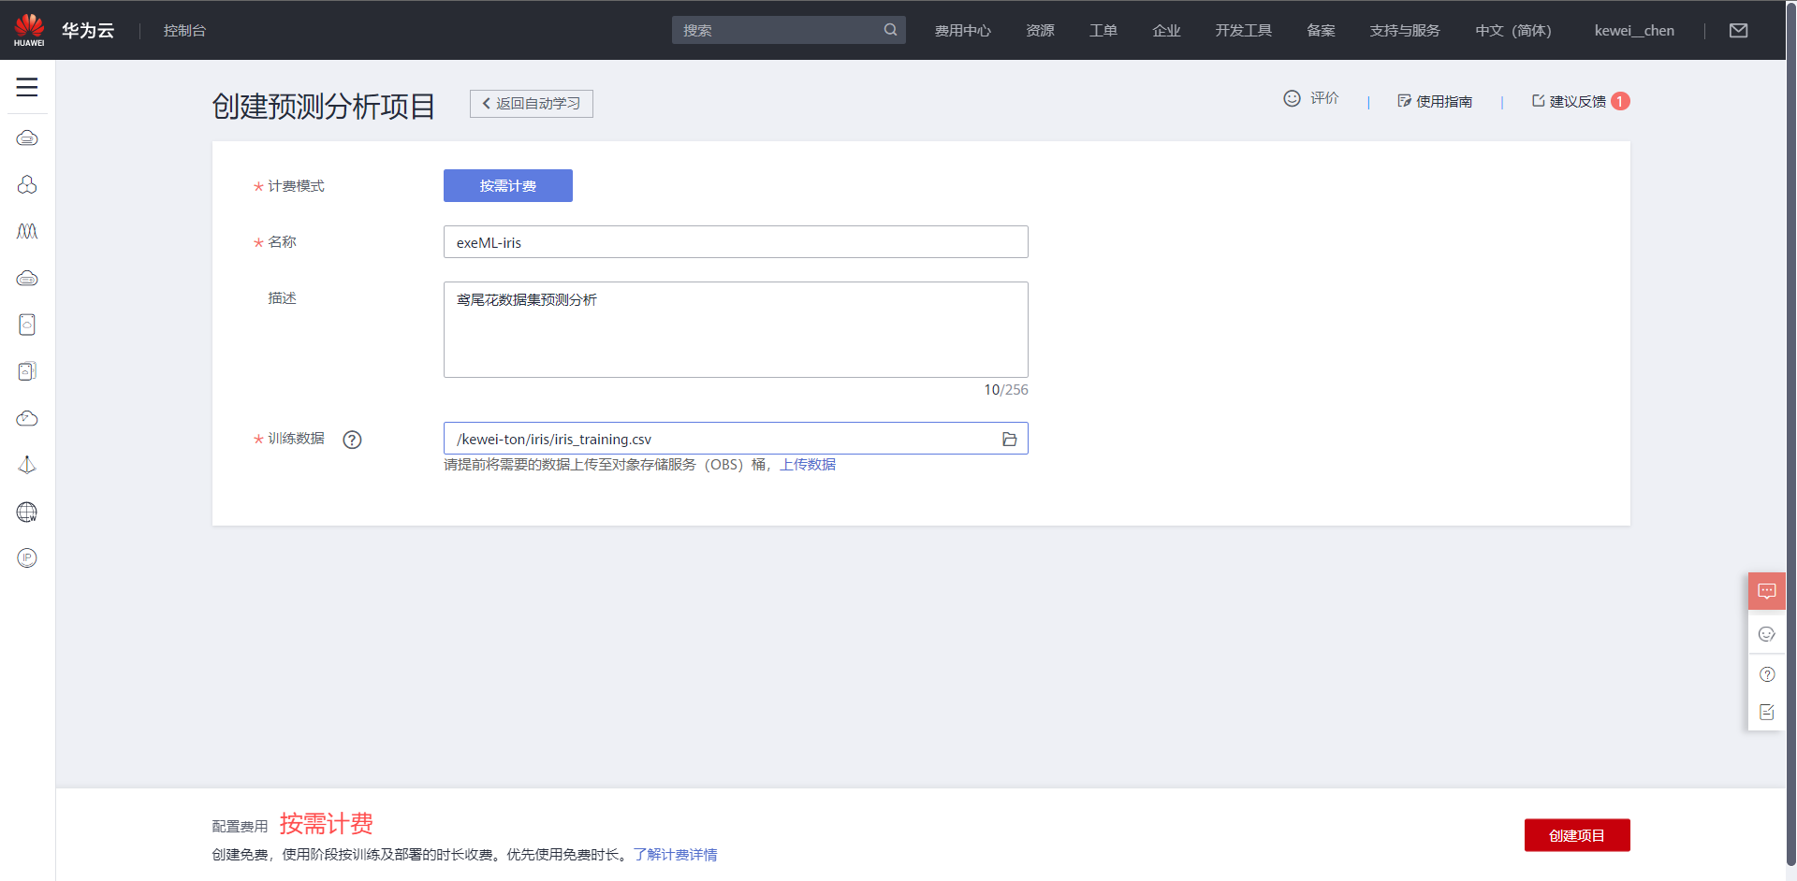This screenshot has height=881, width=1797.
Task: Open 使用指南 user guide
Action: click(x=1435, y=101)
